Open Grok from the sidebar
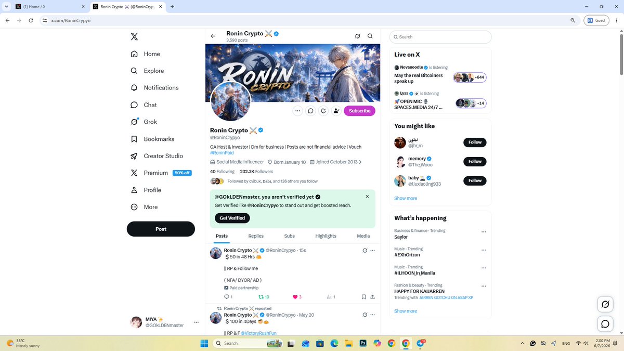 coord(144,122)
